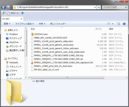Select the file ending 12460_005.dcp
Image resolution: width=129 pixels, height=107 pixels.
59,56
